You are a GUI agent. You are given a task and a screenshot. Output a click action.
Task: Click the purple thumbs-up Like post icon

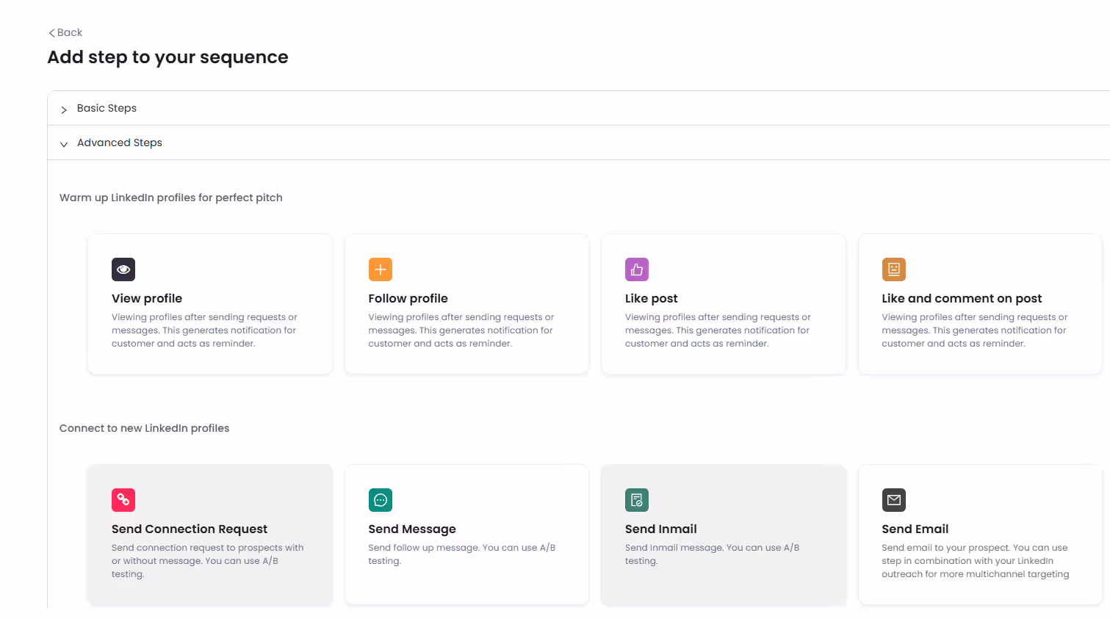click(x=636, y=269)
